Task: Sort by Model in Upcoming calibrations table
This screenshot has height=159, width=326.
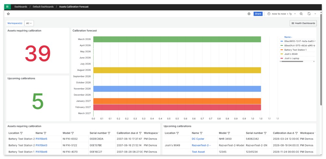Action: click(223, 133)
